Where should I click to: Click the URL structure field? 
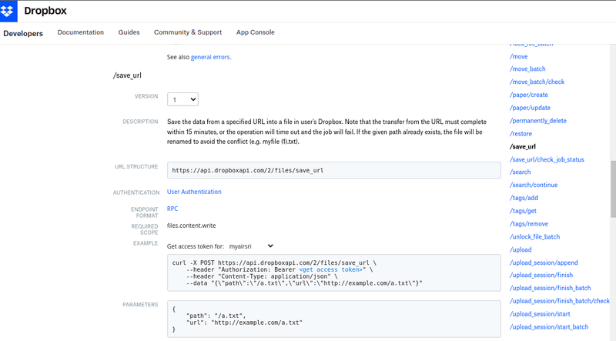(334, 171)
